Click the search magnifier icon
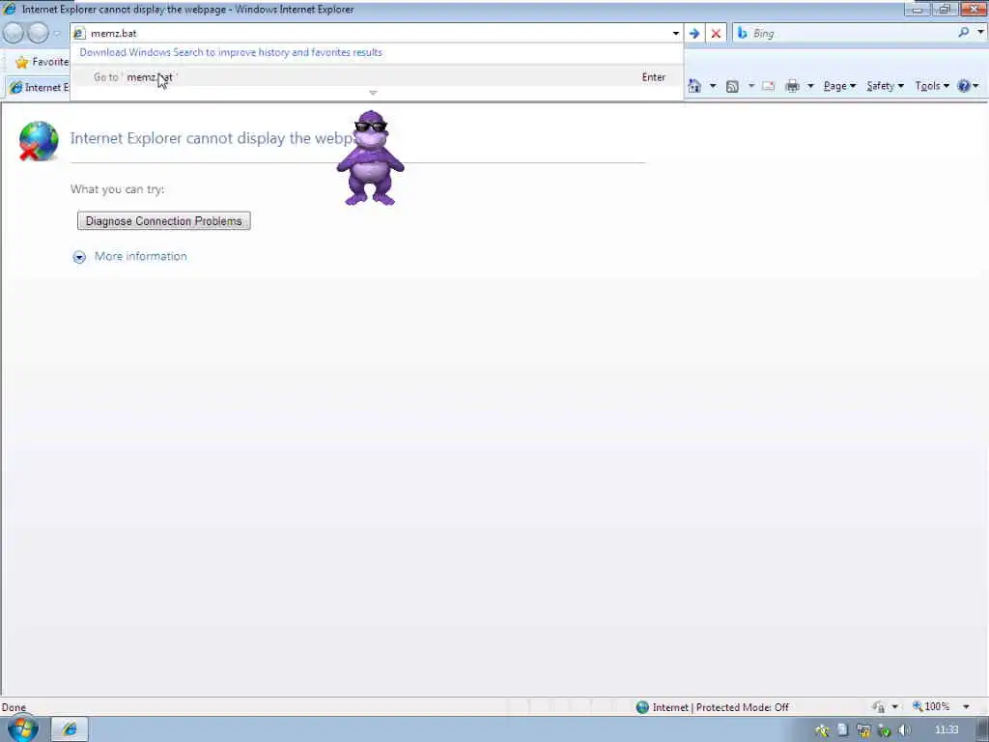989x742 pixels. coord(963,32)
